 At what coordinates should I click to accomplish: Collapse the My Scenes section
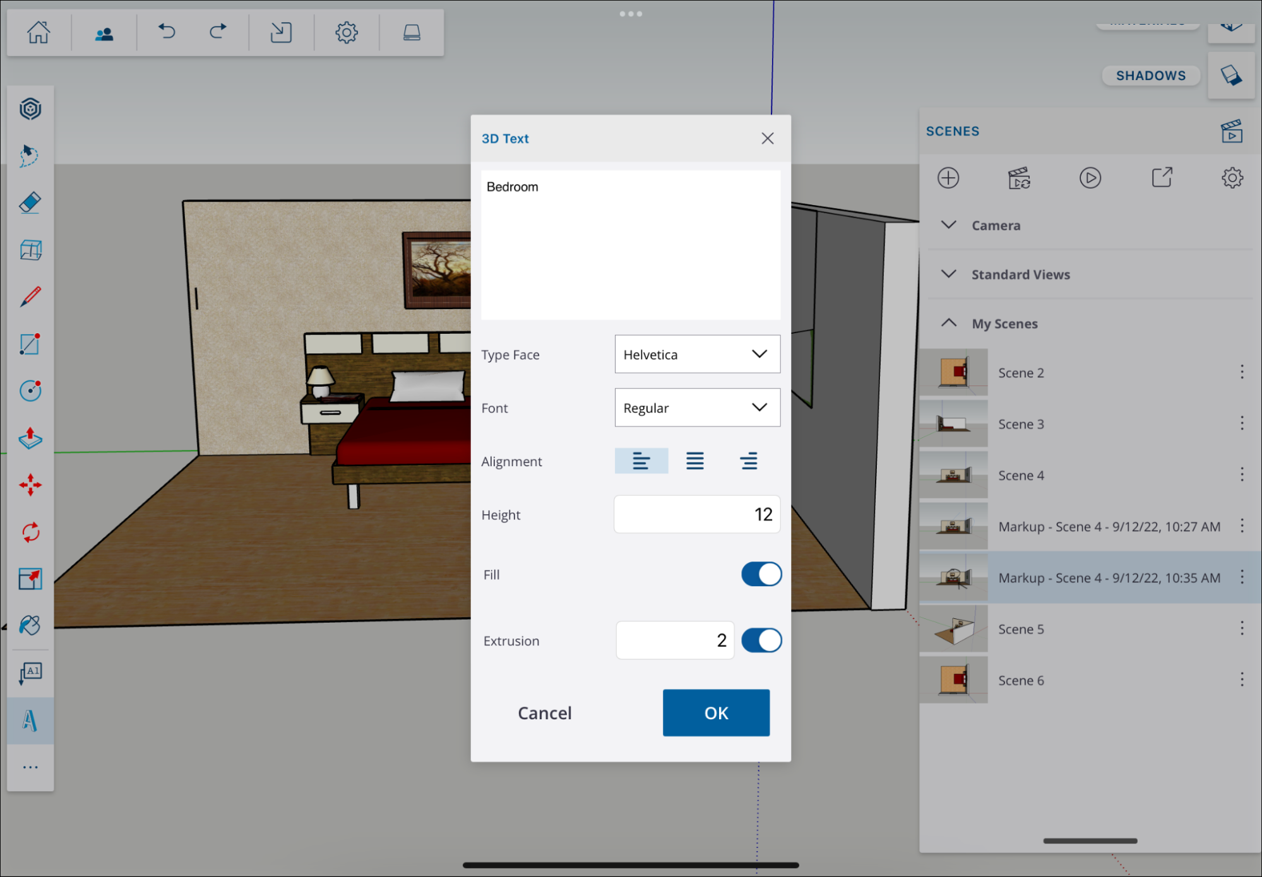(x=948, y=323)
